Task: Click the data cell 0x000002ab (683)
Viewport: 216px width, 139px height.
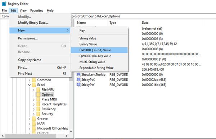Action: click(154, 80)
